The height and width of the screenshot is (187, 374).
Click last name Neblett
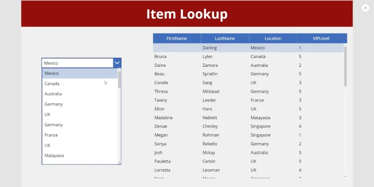[x=209, y=118]
